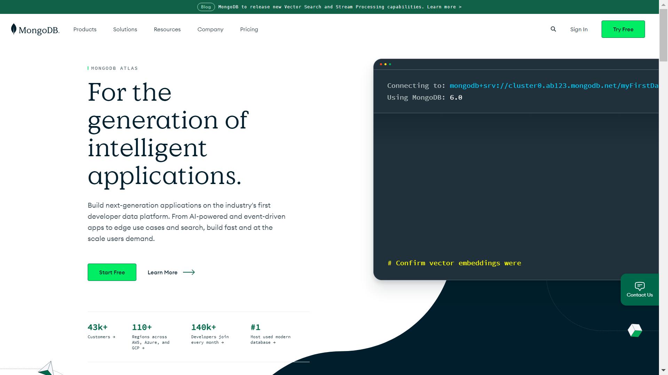Open the search icon overlay
Screen dimensions: 668x375
pyautogui.click(x=553, y=29)
